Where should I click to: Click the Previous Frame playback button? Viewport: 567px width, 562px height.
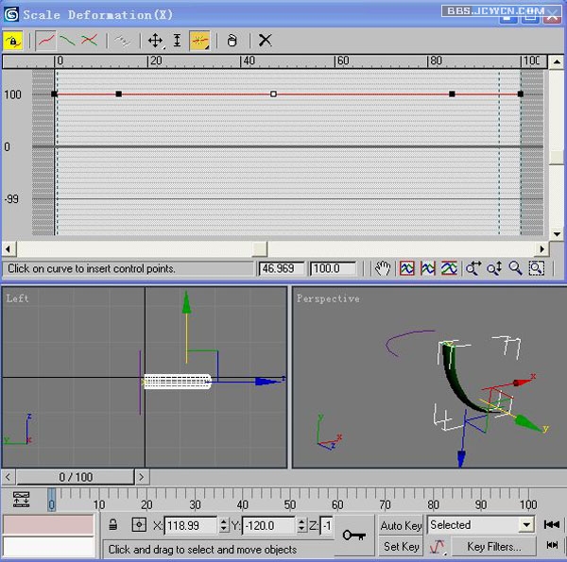click(552, 545)
